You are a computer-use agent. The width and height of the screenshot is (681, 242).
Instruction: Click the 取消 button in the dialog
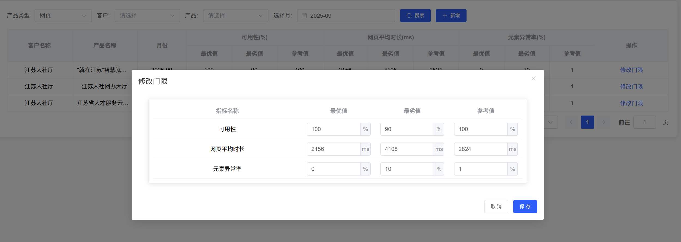click(x=496, y=207)
